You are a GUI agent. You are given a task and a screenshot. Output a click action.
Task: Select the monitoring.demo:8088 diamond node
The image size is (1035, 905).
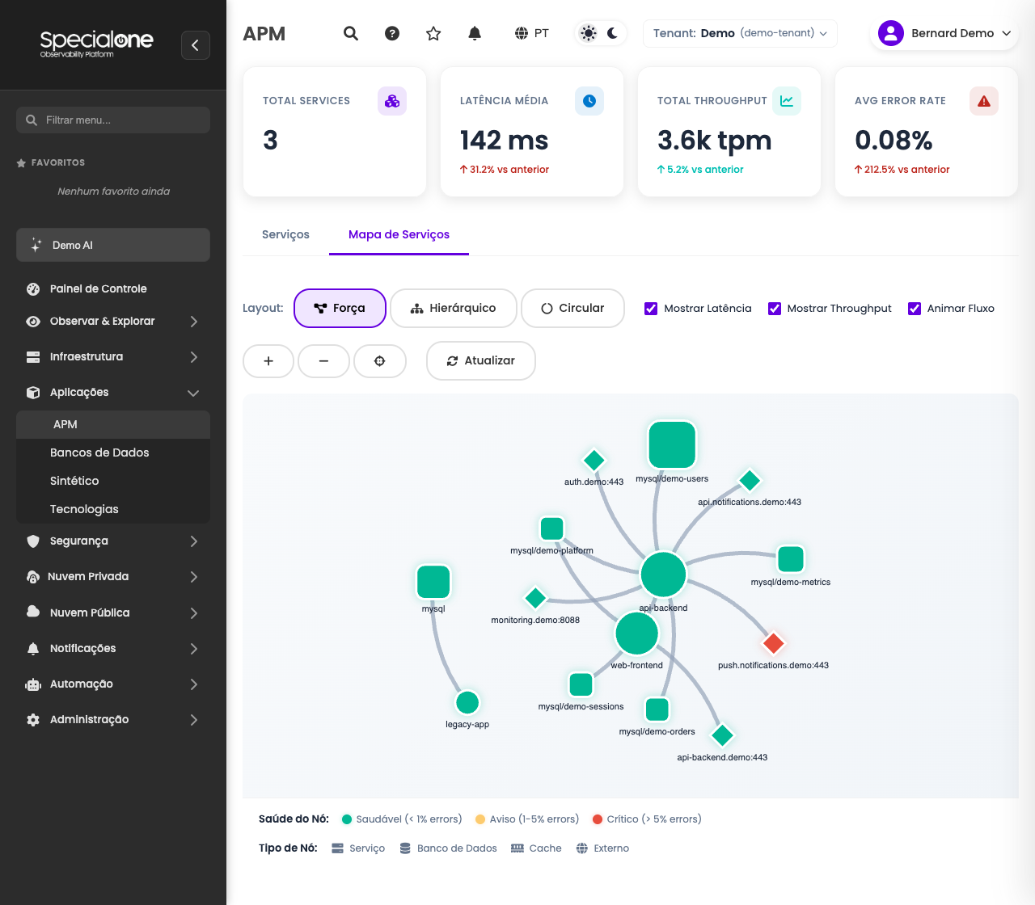(535, 598)
